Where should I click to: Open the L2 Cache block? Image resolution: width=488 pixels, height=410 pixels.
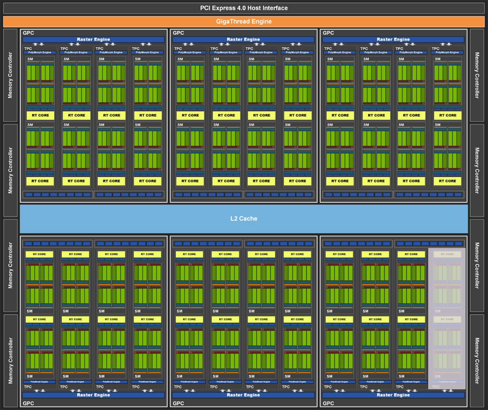click(x=244, y=218)
